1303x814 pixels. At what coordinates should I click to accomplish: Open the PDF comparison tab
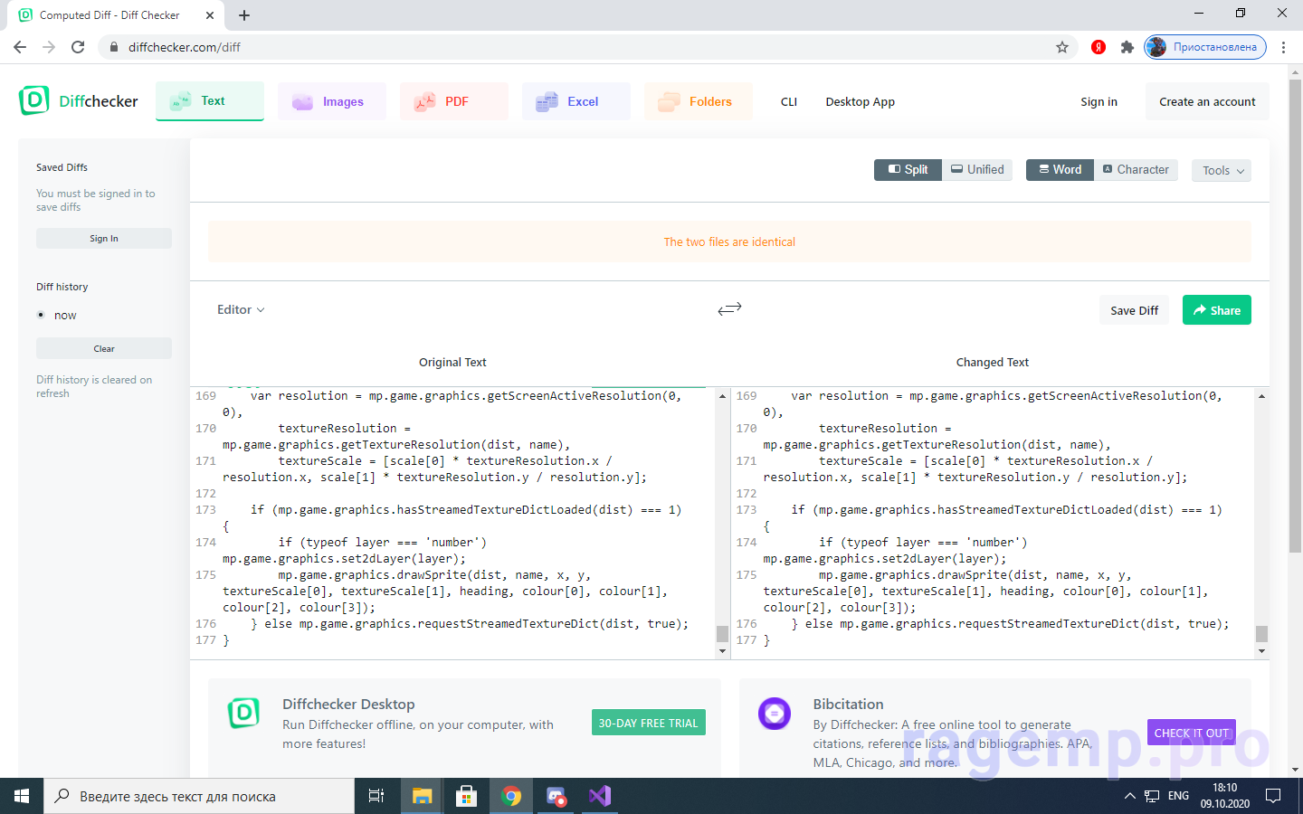point(454,102)
